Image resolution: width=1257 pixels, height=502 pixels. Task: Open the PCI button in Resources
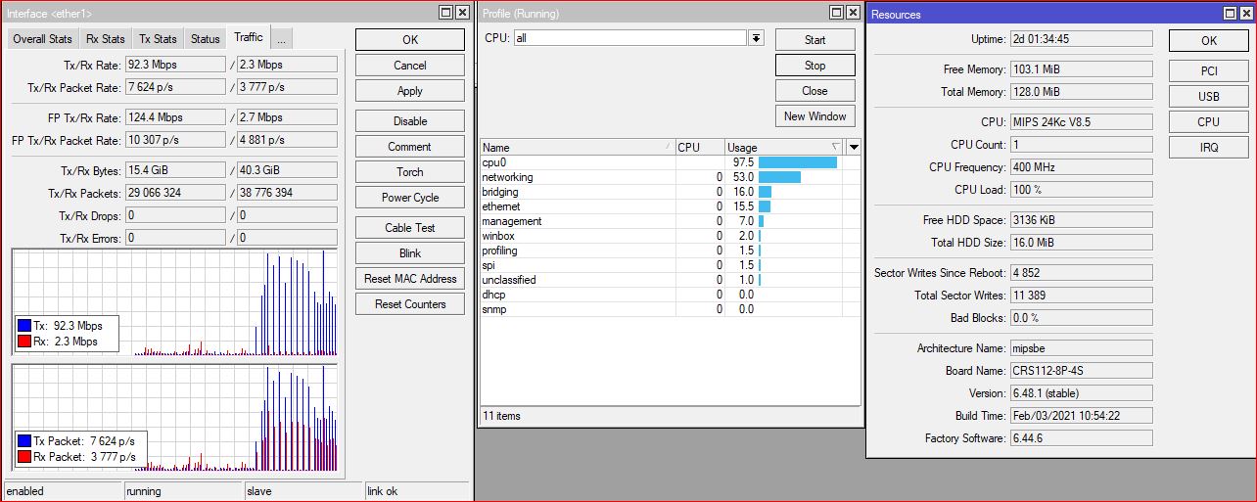click(x=1209, y=71)
